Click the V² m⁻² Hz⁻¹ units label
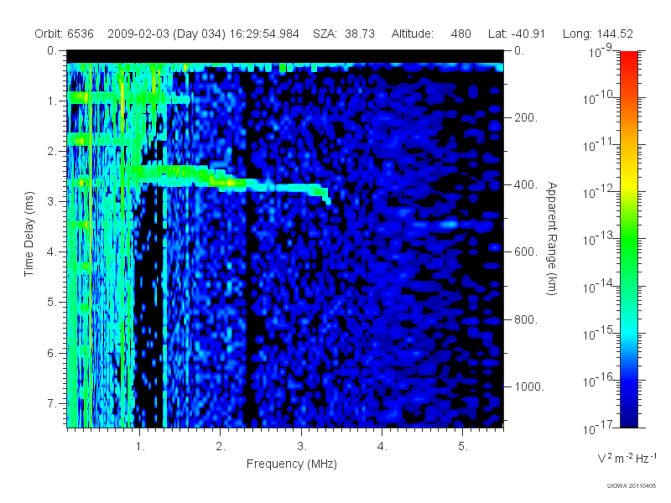 tap(627, 458)
